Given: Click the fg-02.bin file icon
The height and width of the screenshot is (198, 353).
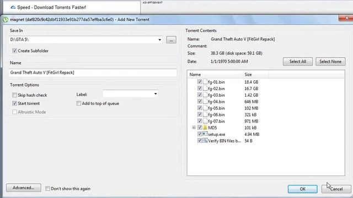Looking at the screenshot, I should (205, 88).
